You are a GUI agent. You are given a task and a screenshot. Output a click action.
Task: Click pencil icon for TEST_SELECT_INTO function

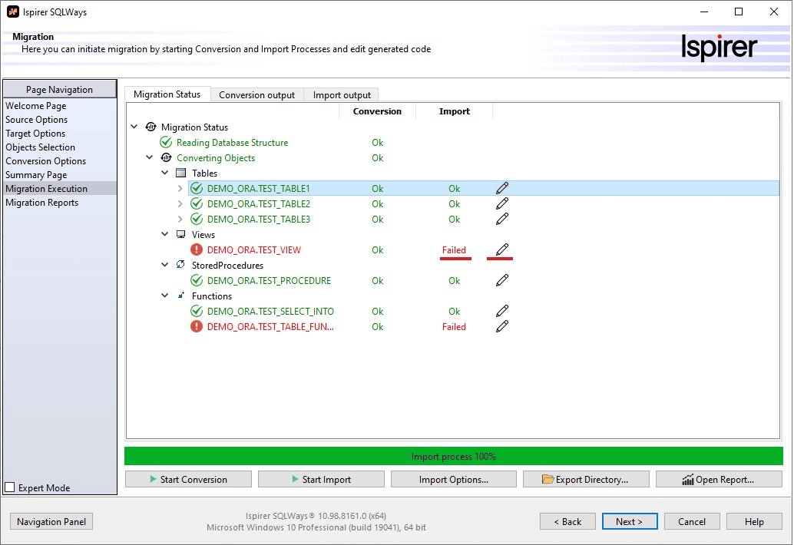502,311
